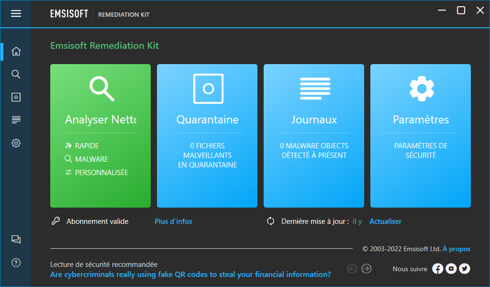The image size is (490, 287).
Task: Click the Emsisoft Remediation Kit heading
Action: (105, 45)
